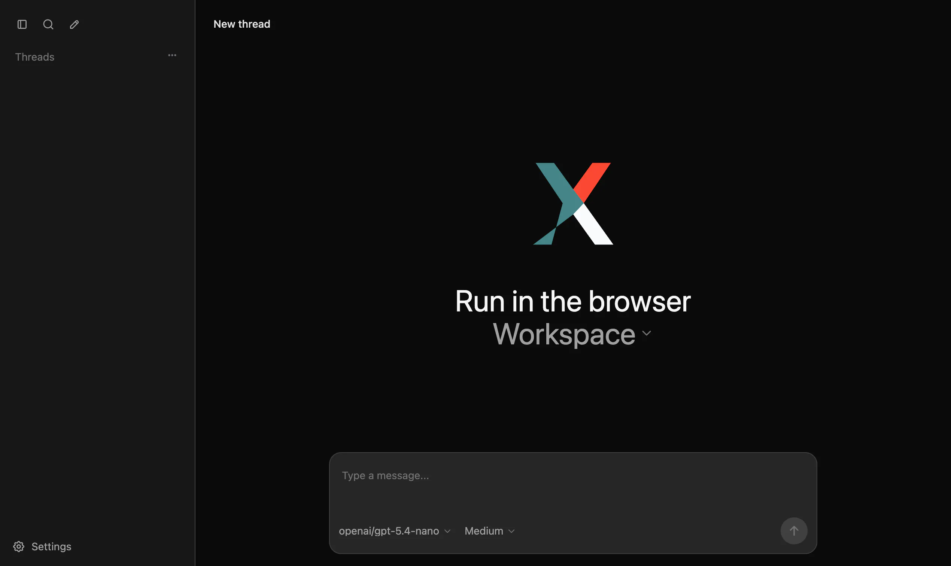The height and width of the screenshot is (566, 951).
Task: Click the X logo in the center
Action: [572, 204]
